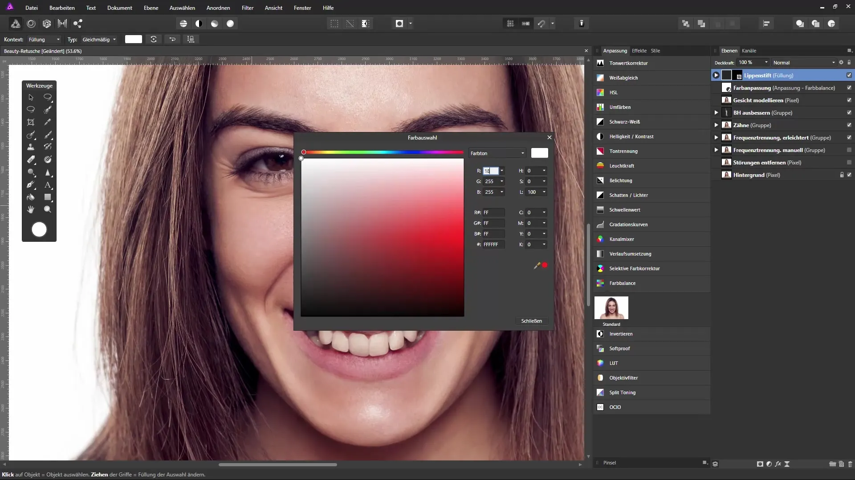Switch to the Export Persona icon
The image size is (855, 480).
[78, 24]
